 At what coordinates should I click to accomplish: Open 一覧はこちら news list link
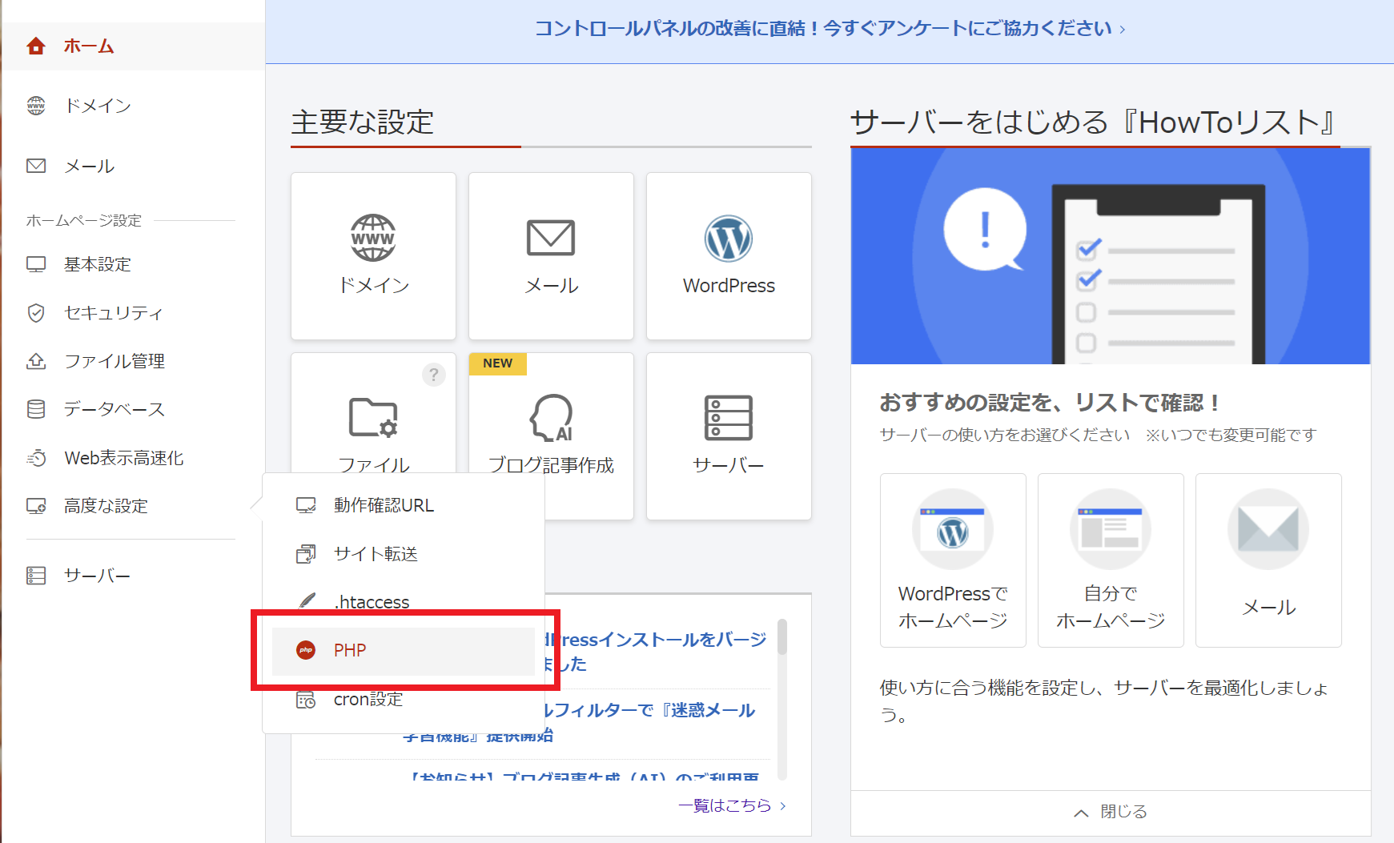tap(732, 805)
